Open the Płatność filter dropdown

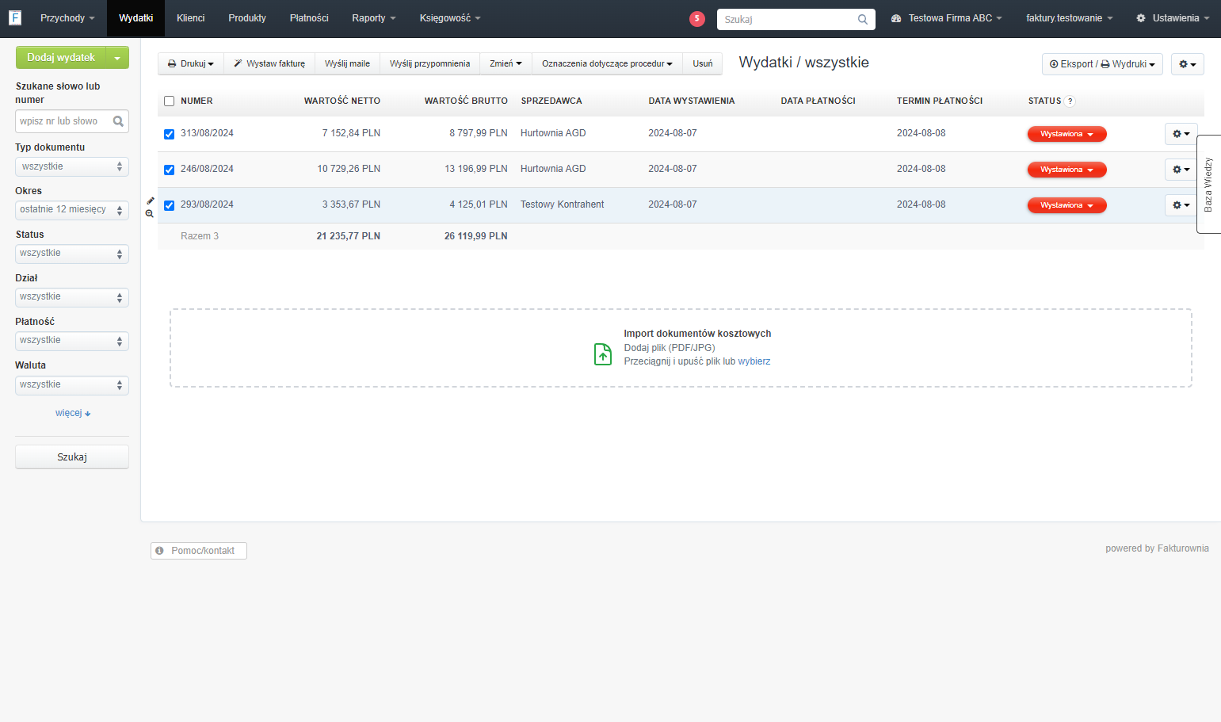point(72,341)
